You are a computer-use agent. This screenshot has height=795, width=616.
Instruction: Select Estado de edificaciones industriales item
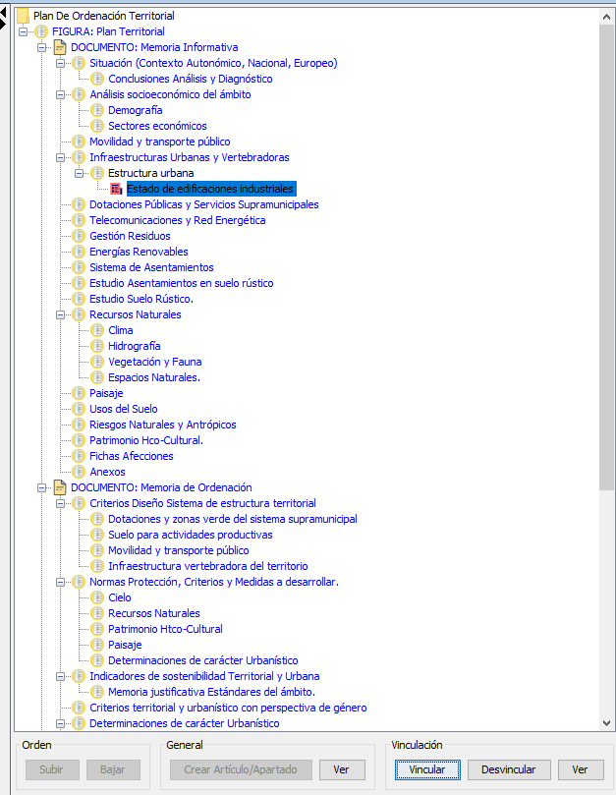210,189
